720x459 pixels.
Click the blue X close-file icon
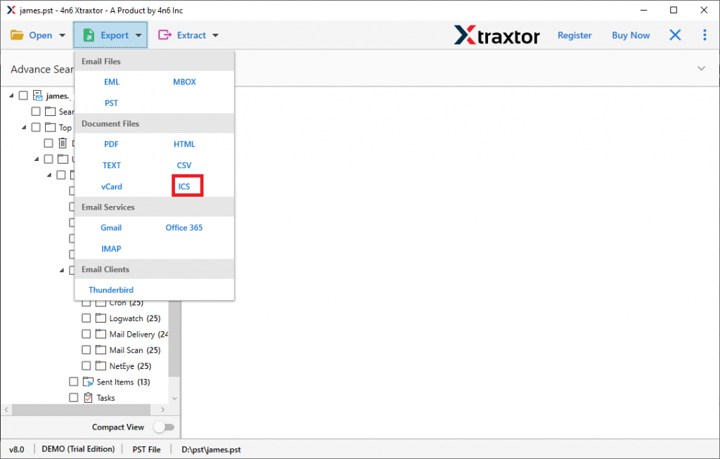(675, 35)
